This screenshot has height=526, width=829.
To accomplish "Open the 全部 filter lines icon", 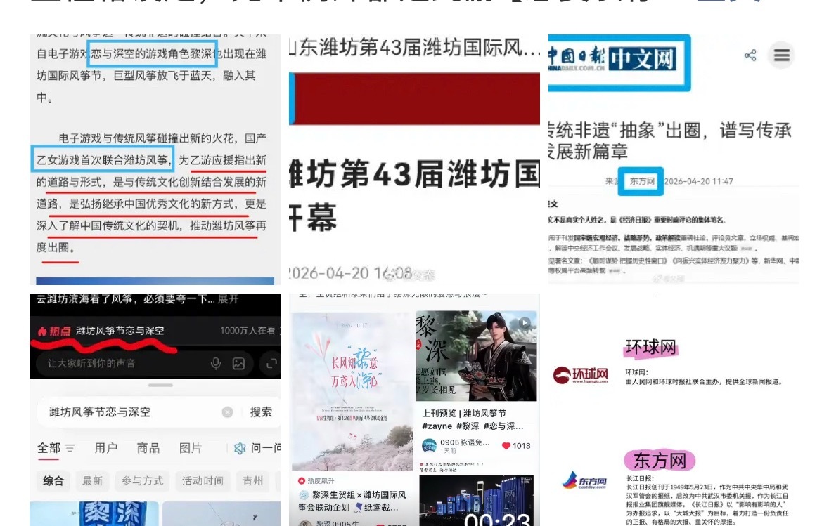I will click(x=70, y=448).
